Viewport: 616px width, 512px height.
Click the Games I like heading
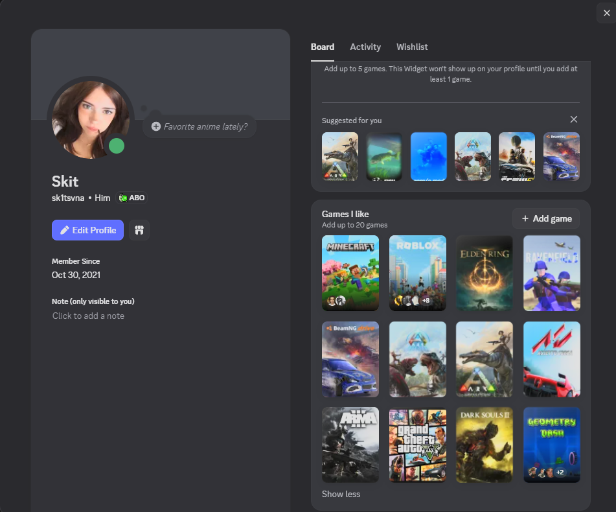click(345, 214)
